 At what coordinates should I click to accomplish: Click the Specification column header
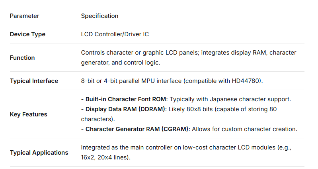pyautogui.click(x=99, y=16)
